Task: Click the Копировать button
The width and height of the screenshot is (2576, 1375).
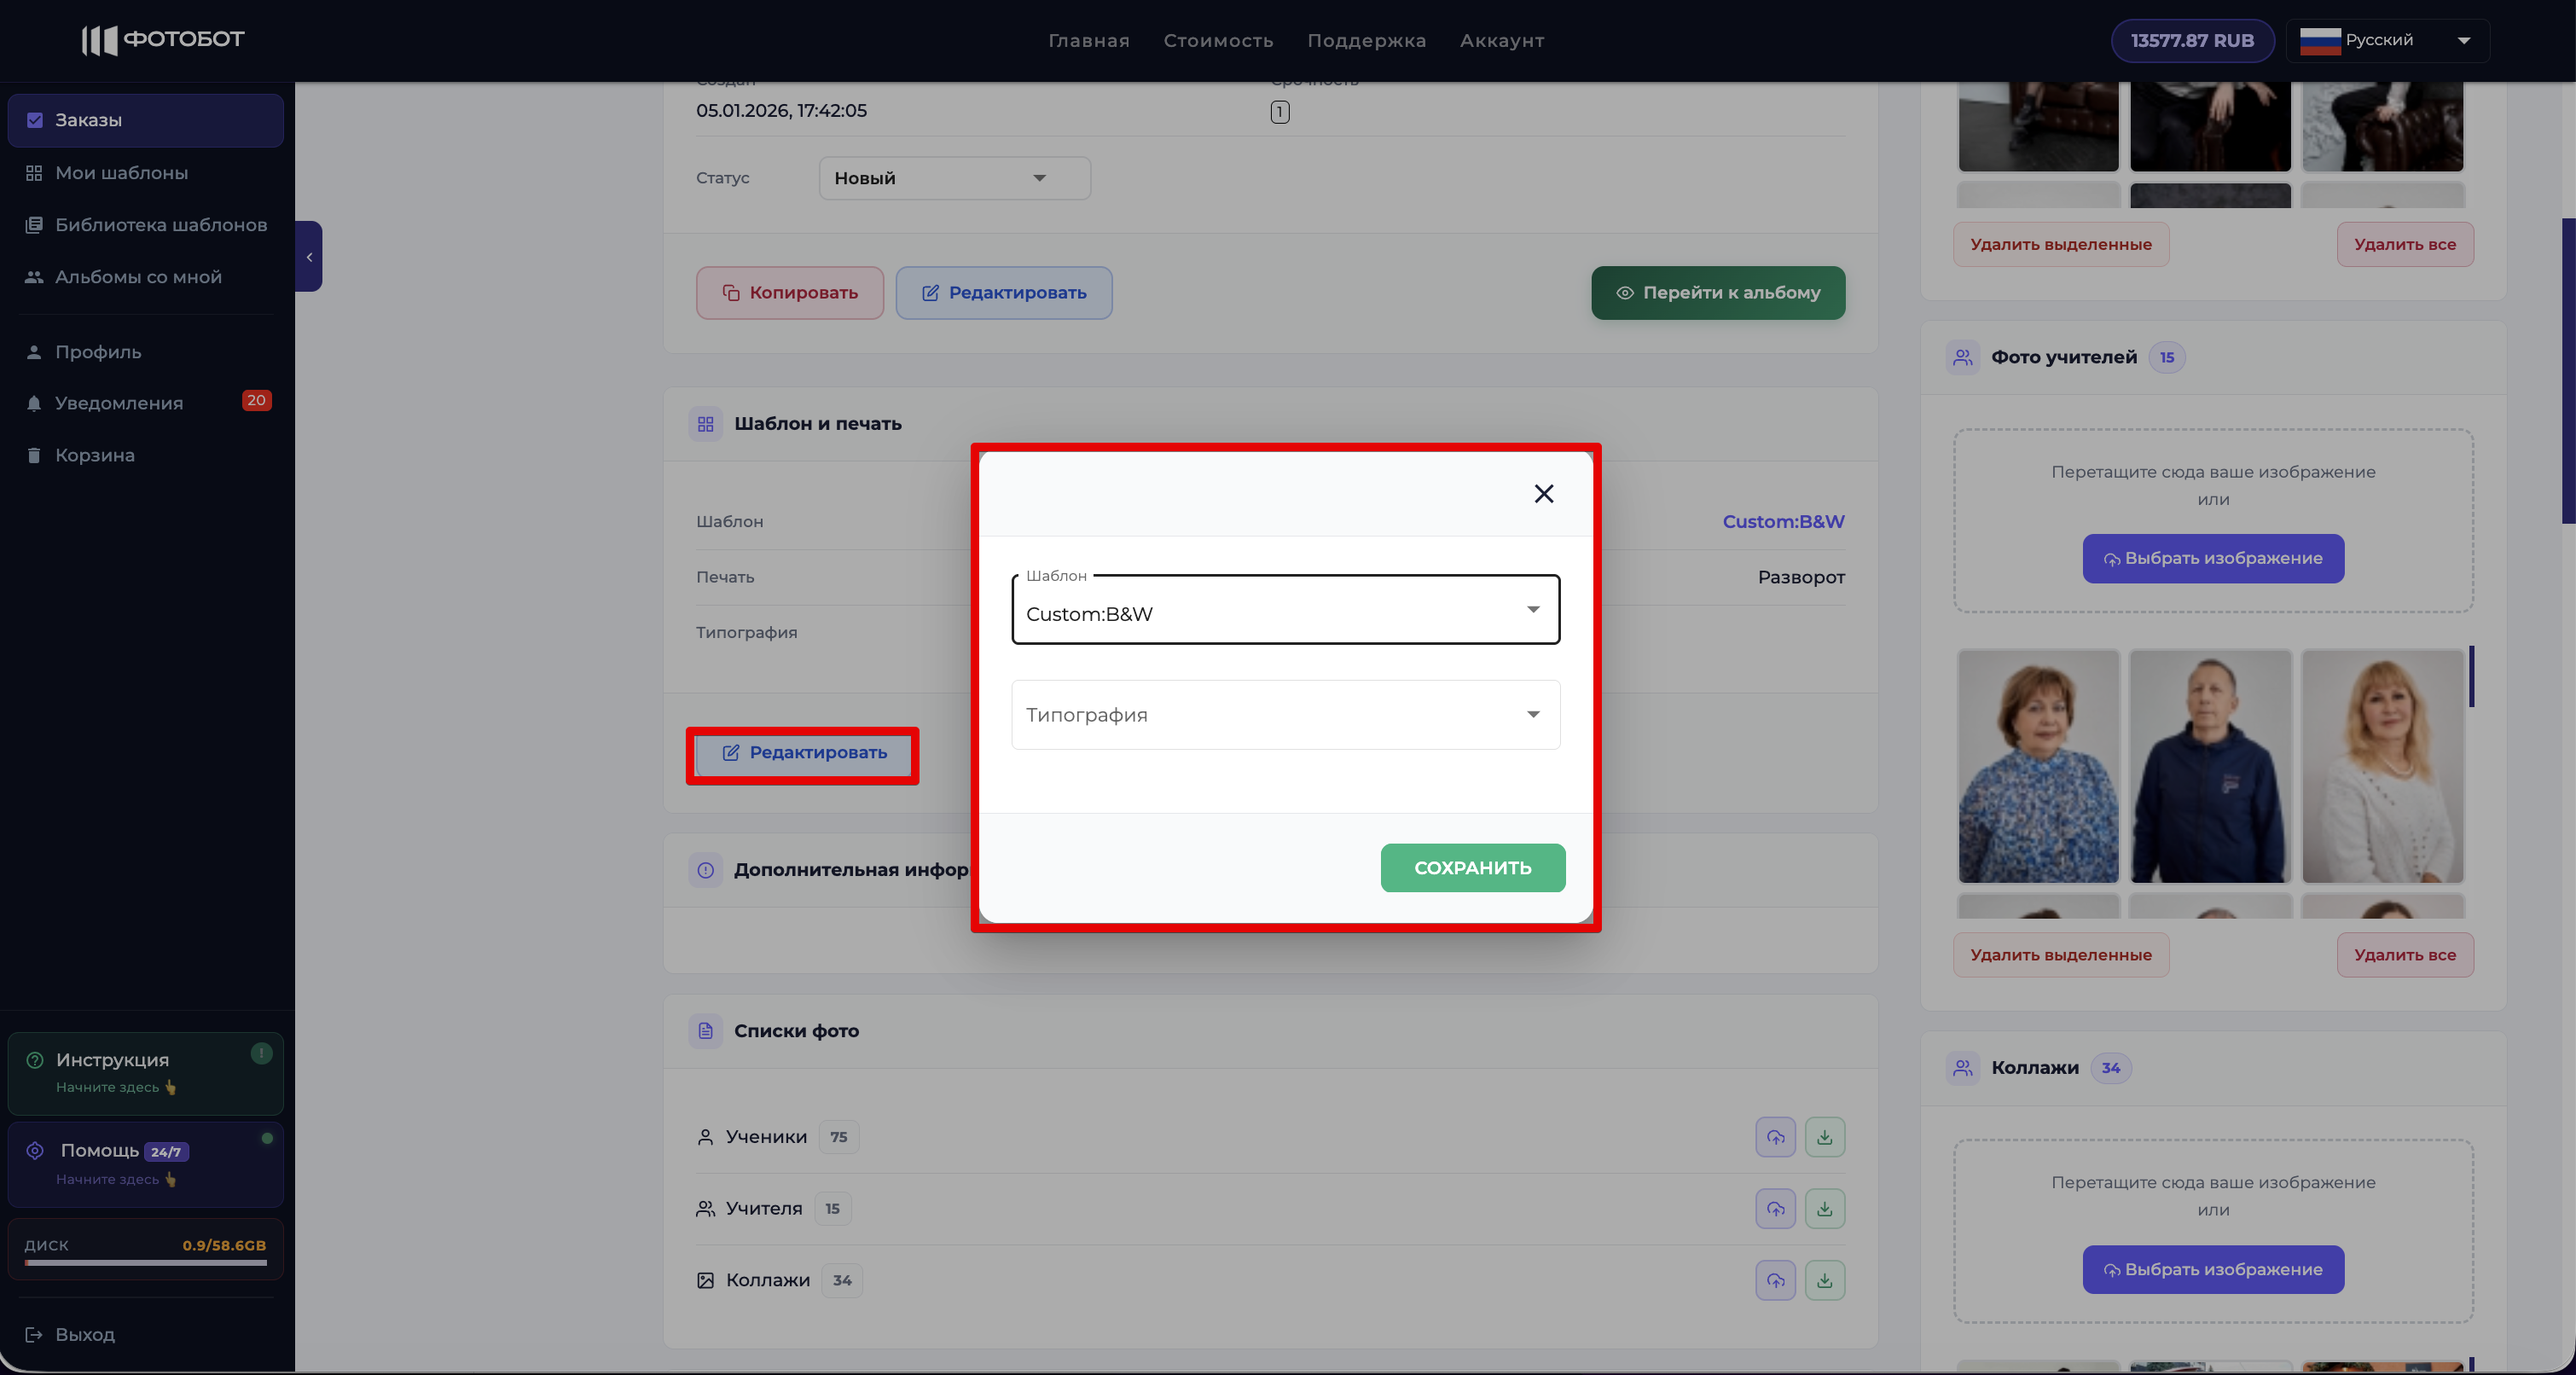Action: [x=790, y=293]
